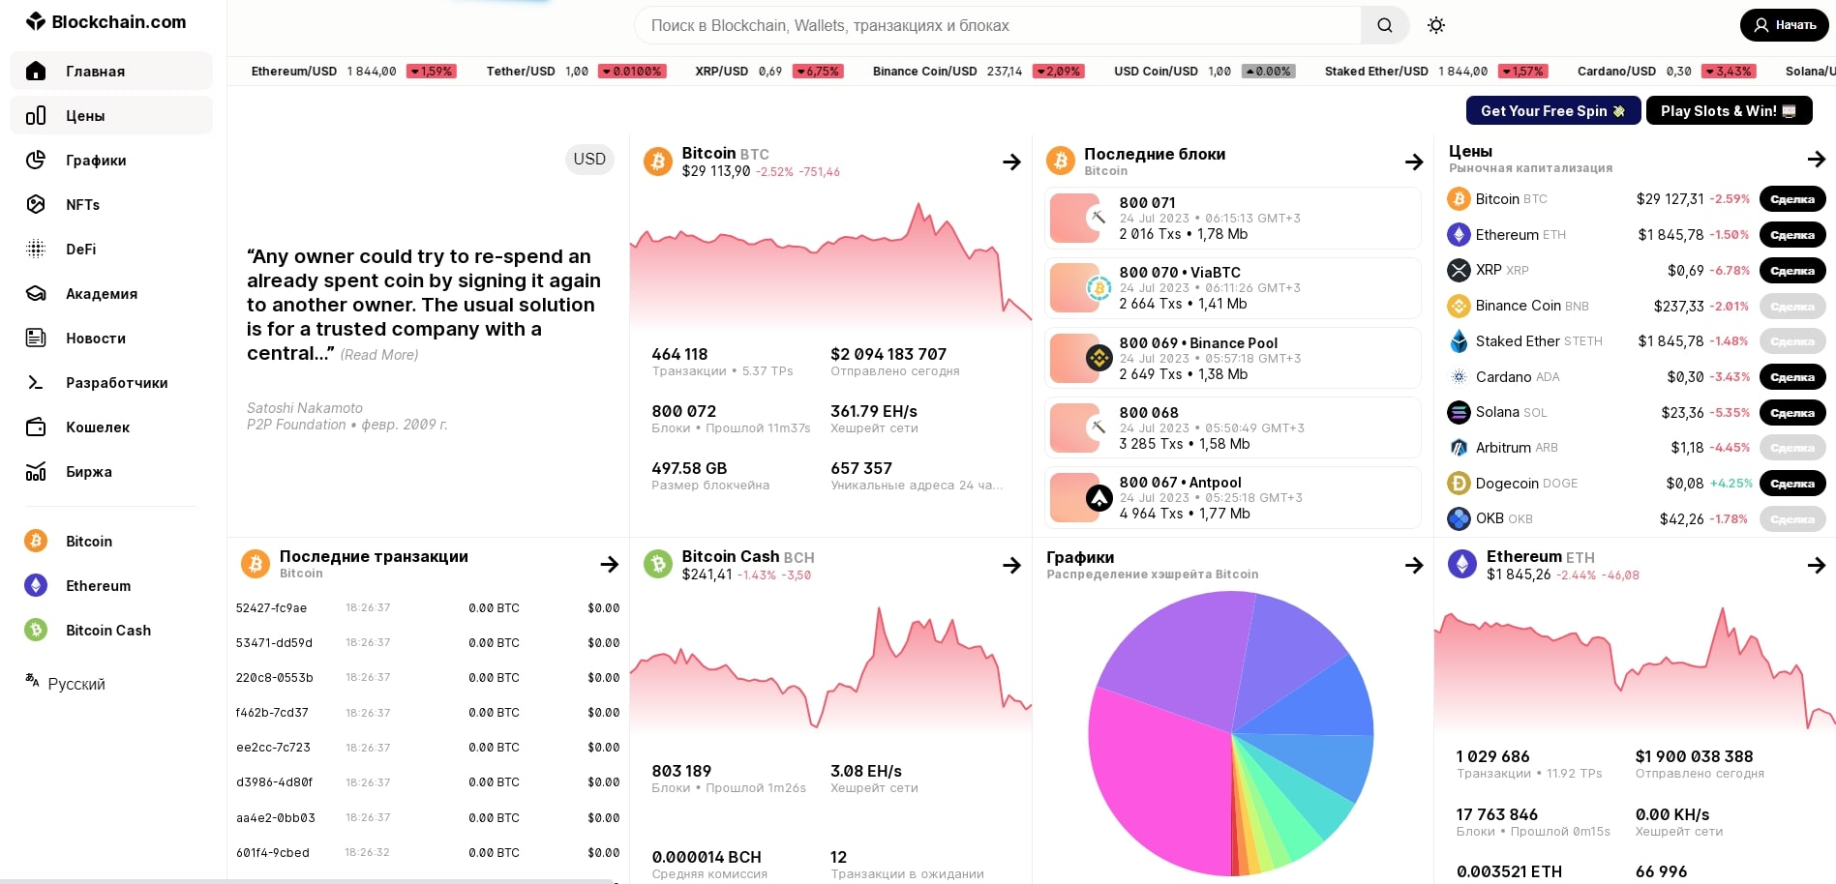This screenshot has width=1836, height=884.
Task: Click the Antpool block icon
Action: [1099, 498]
